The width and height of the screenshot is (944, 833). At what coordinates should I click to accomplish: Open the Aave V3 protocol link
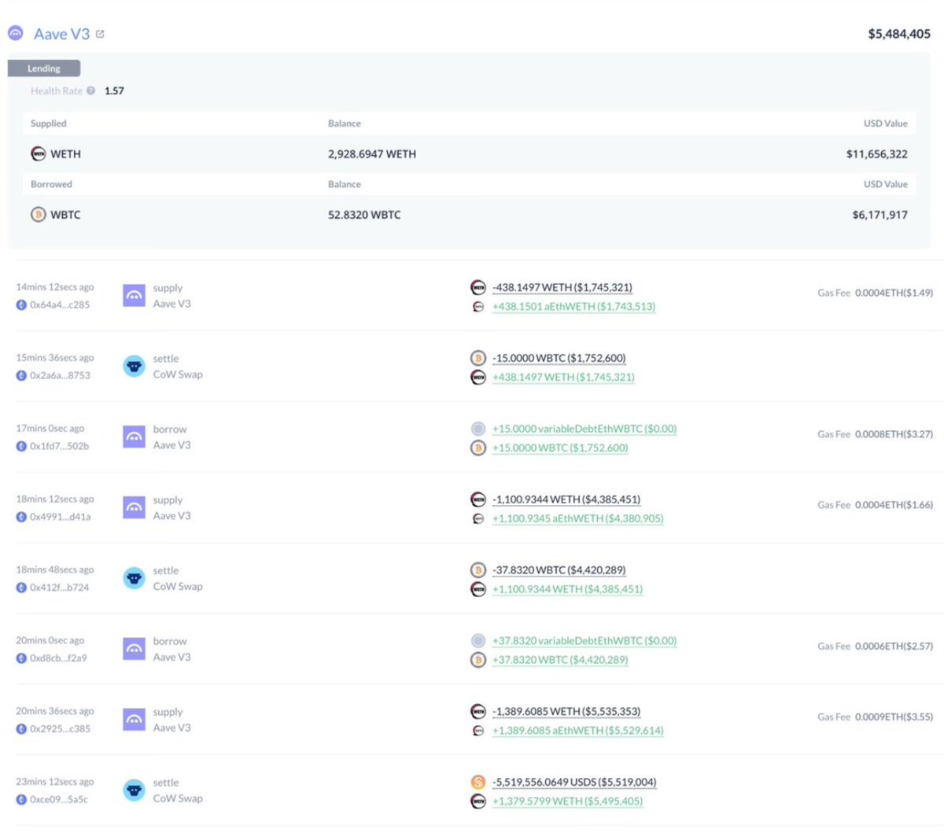tap(61, 34)
